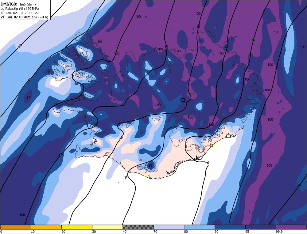Image resolution: width=307 pixels, height=234 pixels.
Task: Click the pale yellow 30–40 legend swatch
Action: [x=107, y=227]
